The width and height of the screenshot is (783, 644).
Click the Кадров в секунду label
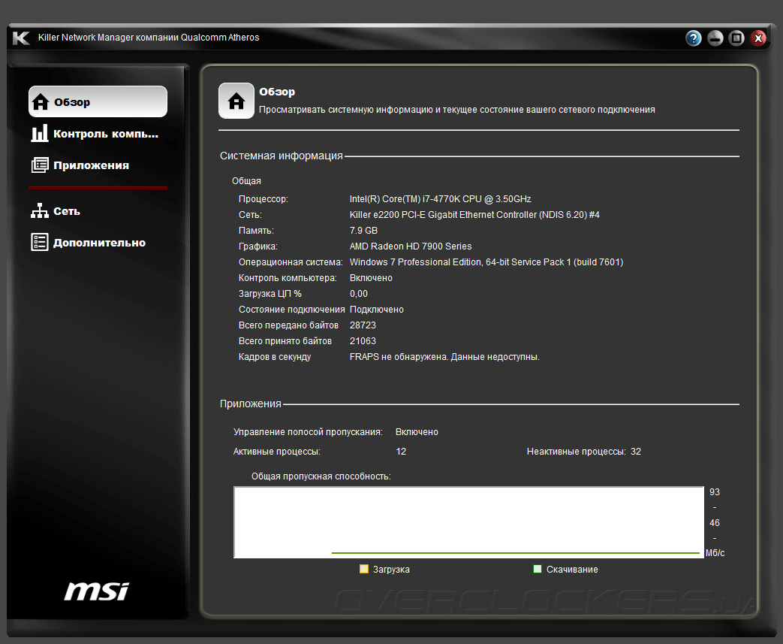tap(275, 357)
